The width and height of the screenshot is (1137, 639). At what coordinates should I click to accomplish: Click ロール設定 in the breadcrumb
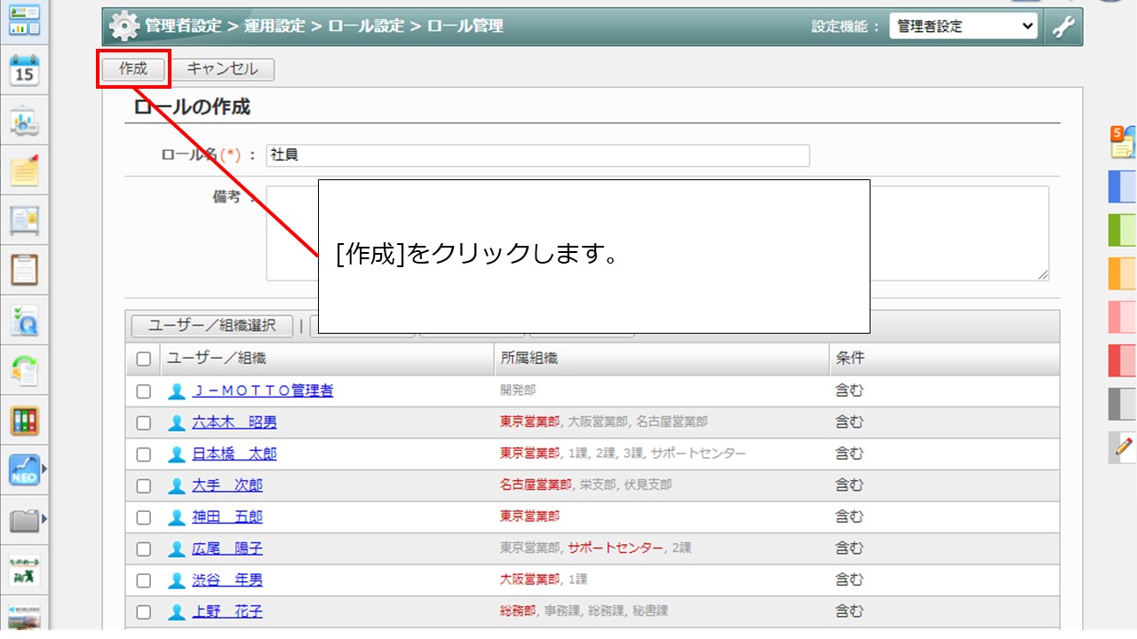(366, 27)
